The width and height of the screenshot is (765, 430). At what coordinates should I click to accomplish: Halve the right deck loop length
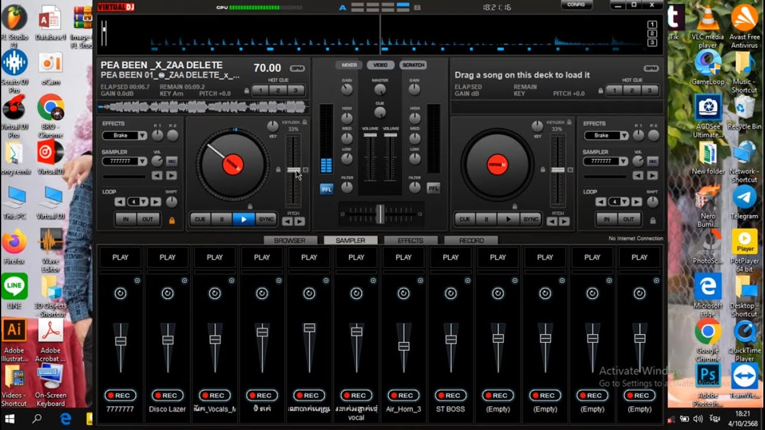click(601, 202)
